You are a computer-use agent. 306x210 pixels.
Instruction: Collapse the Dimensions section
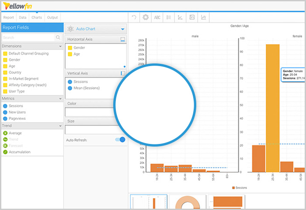(x=60, y=46)
